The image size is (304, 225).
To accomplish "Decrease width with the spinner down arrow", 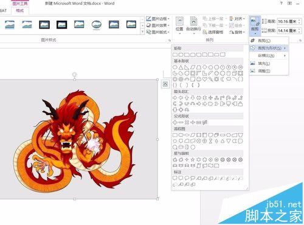I will pos(299,32).
